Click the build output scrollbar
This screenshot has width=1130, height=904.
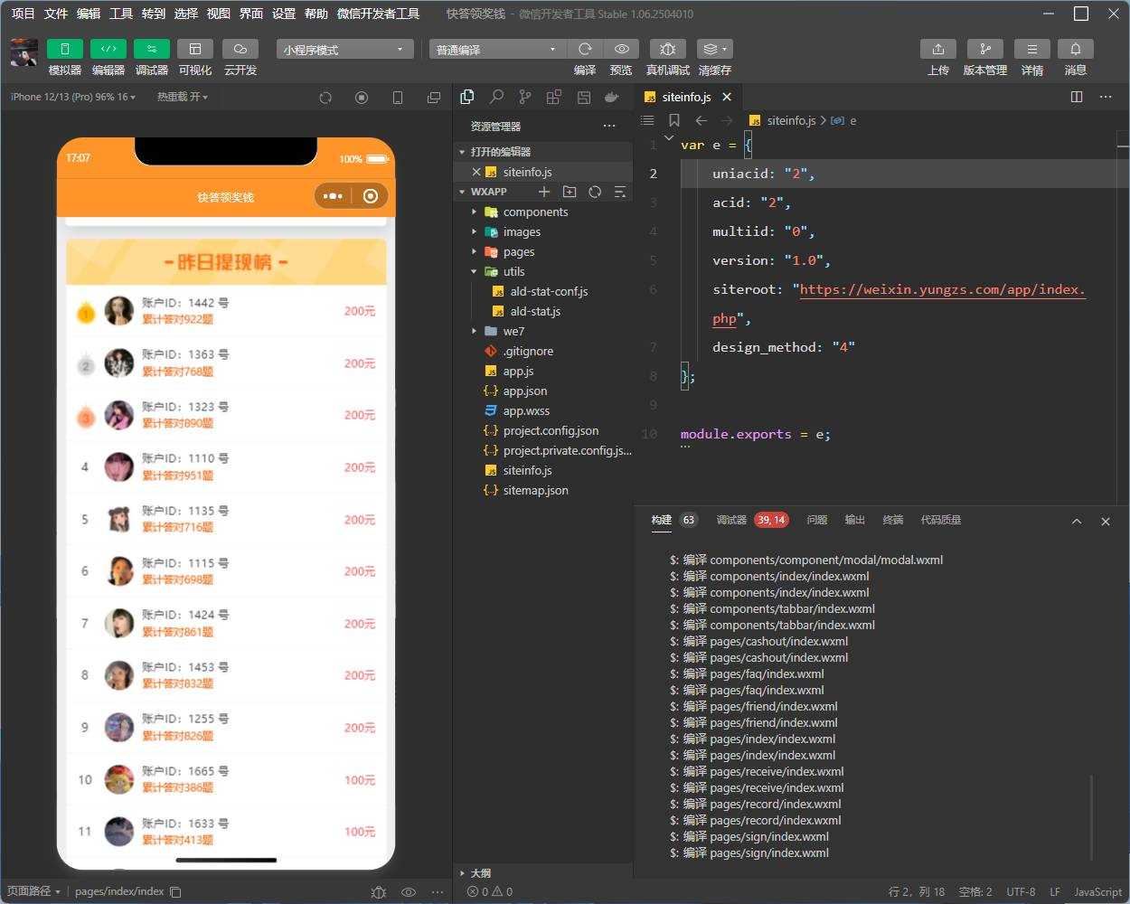tap(1092, 817)
